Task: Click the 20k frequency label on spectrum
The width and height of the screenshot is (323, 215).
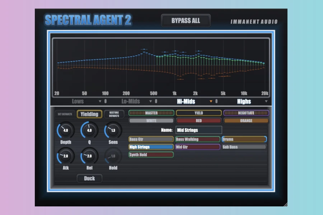Action: point(265,94)
